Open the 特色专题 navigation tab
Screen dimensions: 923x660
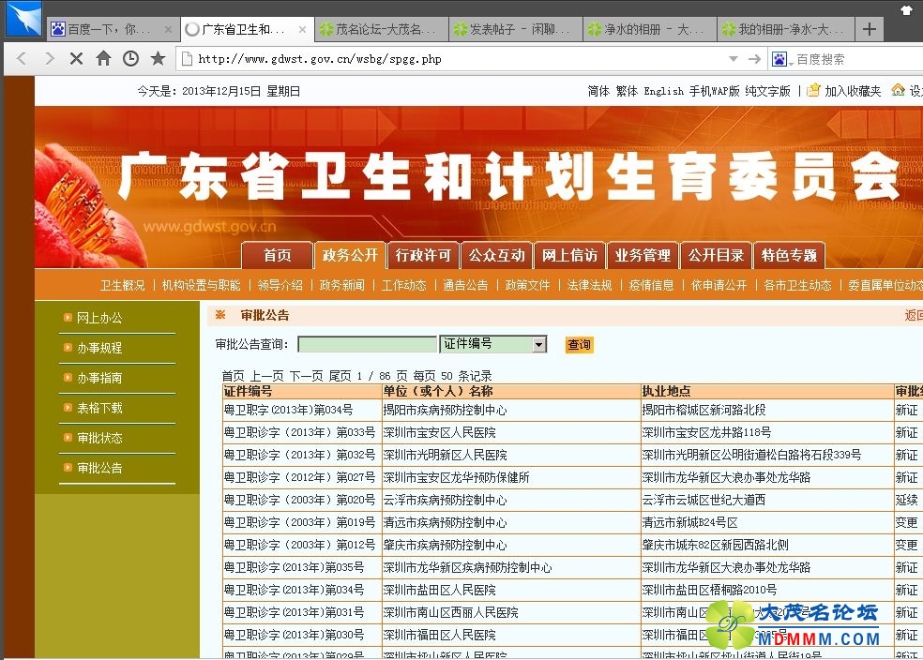tap(790, 255)
